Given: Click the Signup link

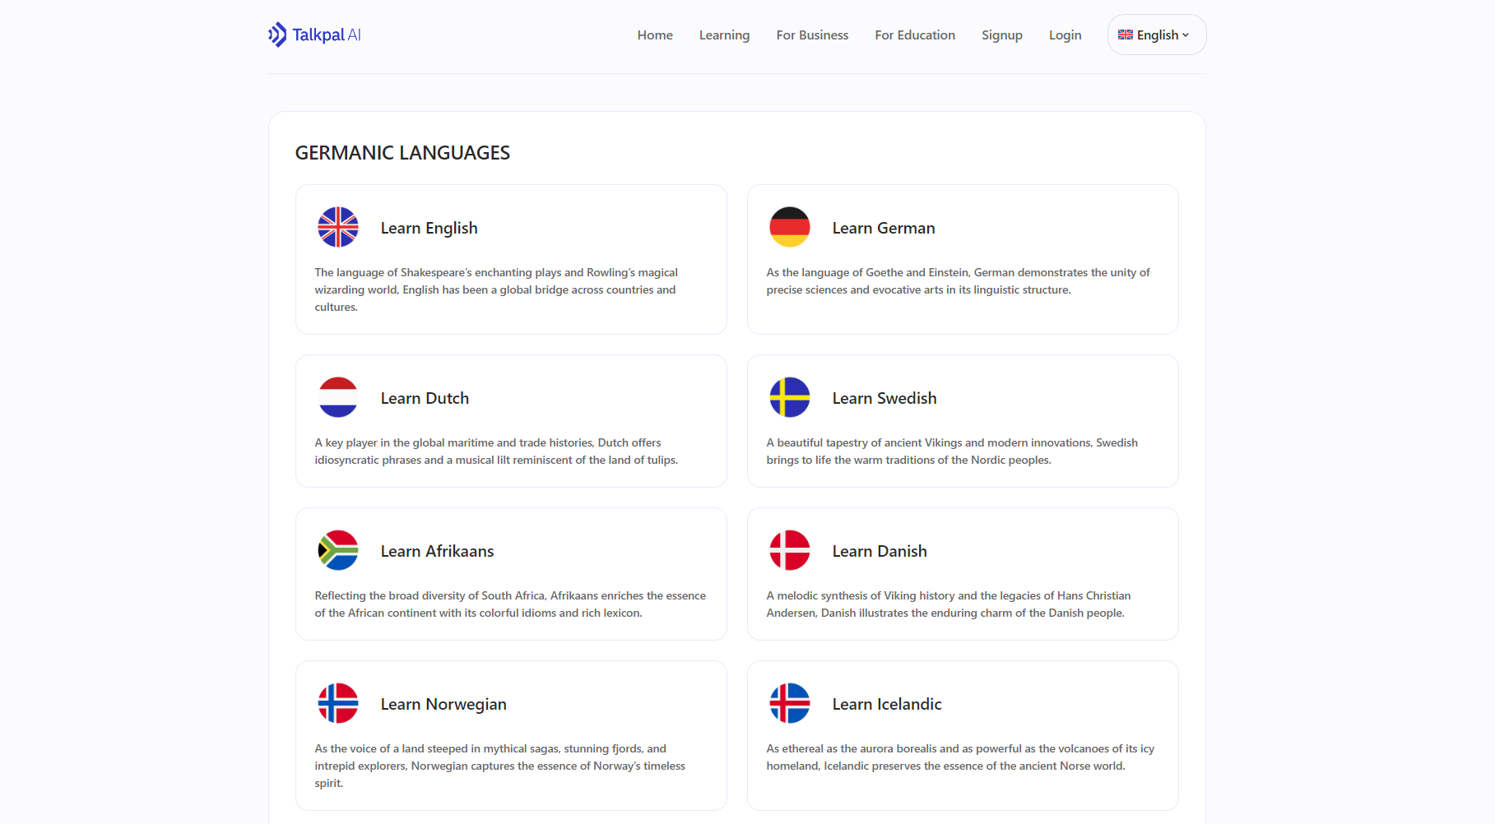Looking at the screenshot, I should pyautogui.click(x=1001, y=35).
